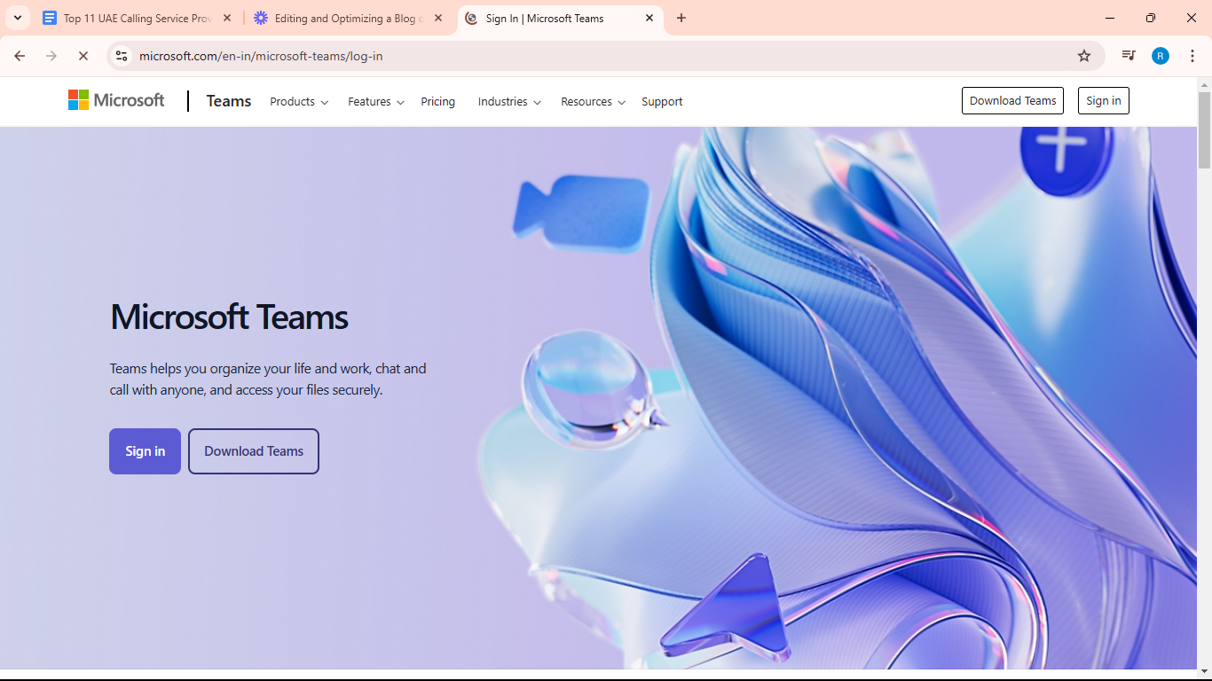
Task: Open the Pricing page link
Action: (x=437, y=102)
